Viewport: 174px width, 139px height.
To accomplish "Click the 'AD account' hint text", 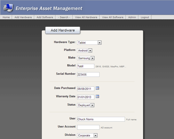I will pos(106,128).
